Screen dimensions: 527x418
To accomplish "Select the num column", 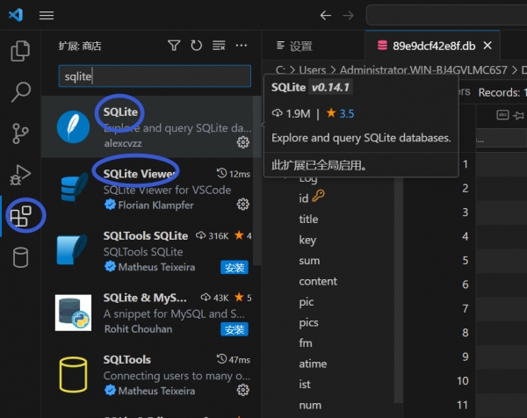I will point(310,405).
